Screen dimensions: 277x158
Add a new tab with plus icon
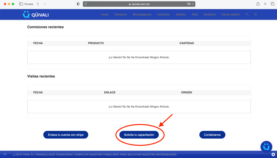pyautogui.click(x=265, y=4)
